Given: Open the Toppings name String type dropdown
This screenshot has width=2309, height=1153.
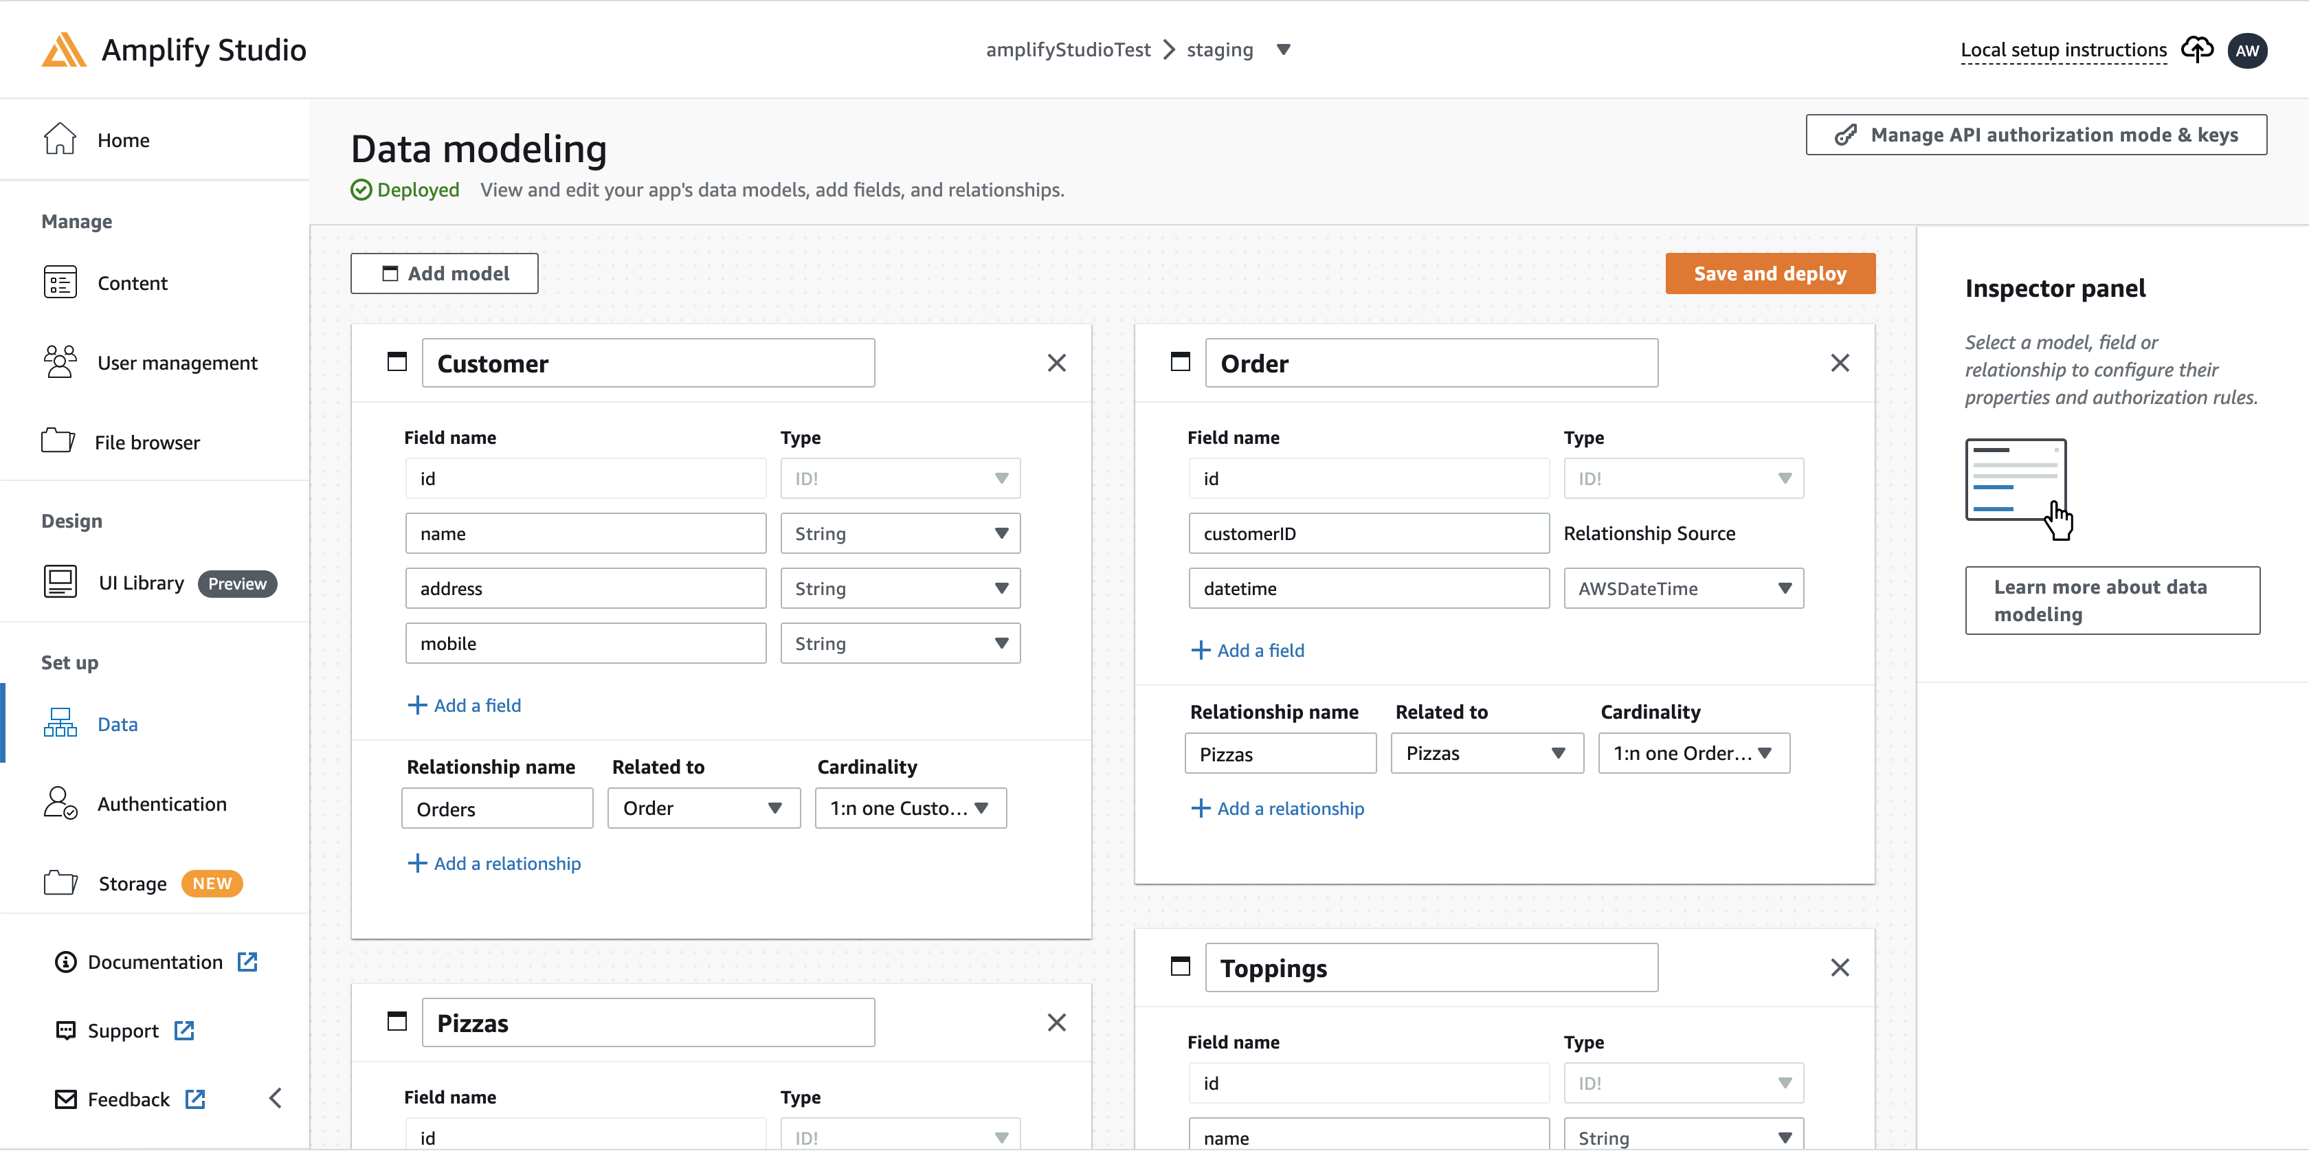Looking at the screenshot, I should coord(1684,1135).
